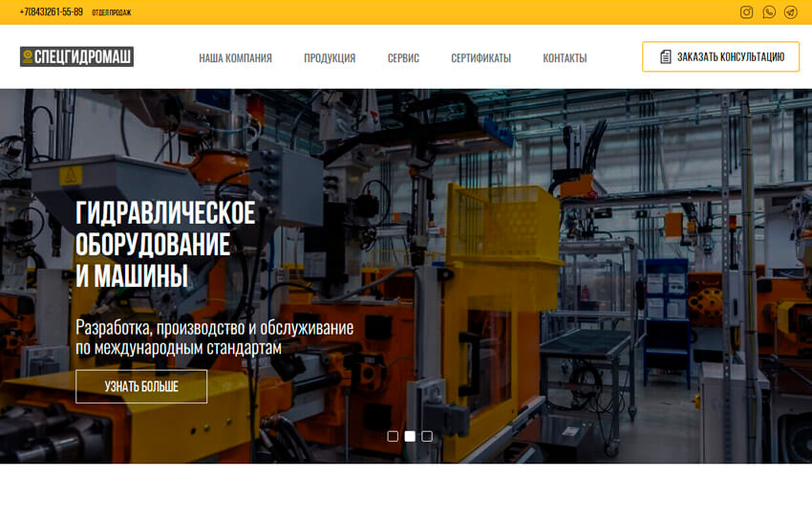812x522 pixels.
Task: Open the СЕРВИС page
Action: (x=403, y=58)
